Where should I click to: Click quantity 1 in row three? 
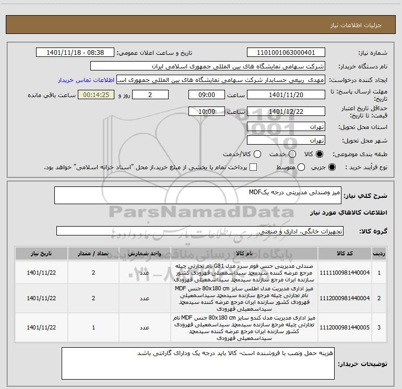[93, 327]
